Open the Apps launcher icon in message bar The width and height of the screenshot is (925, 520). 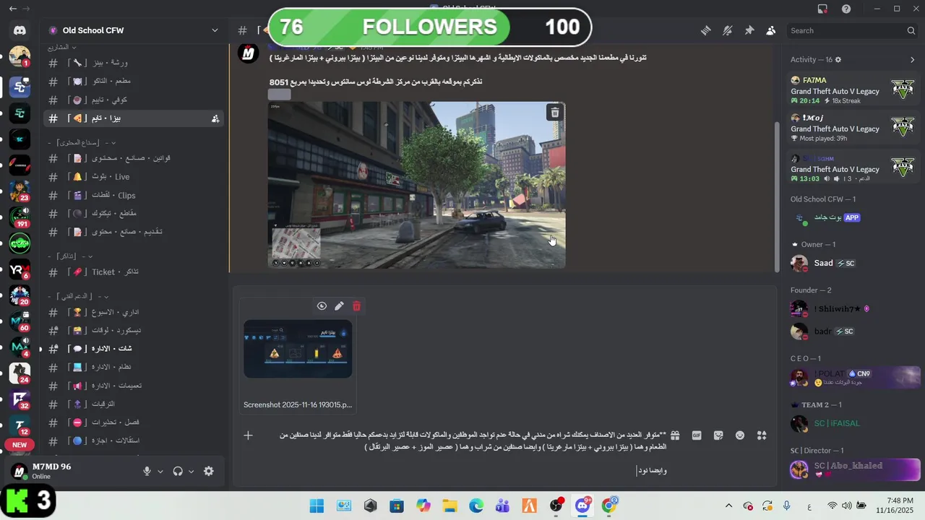762,435
